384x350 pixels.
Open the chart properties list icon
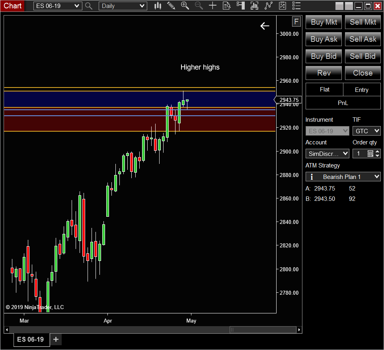pyautogui.click(x=296, y=6)
